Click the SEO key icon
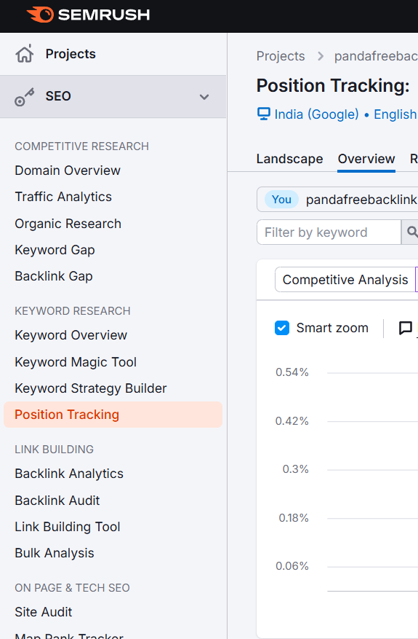 click(25, 97)
